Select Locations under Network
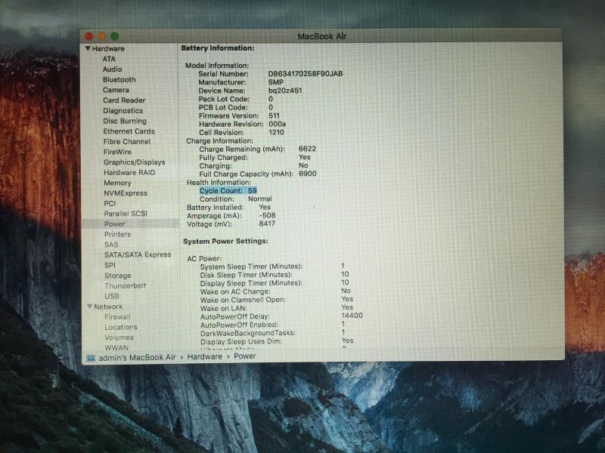Image resolution: width=605 pixels, height=453 pixels. tap(121, 327)
